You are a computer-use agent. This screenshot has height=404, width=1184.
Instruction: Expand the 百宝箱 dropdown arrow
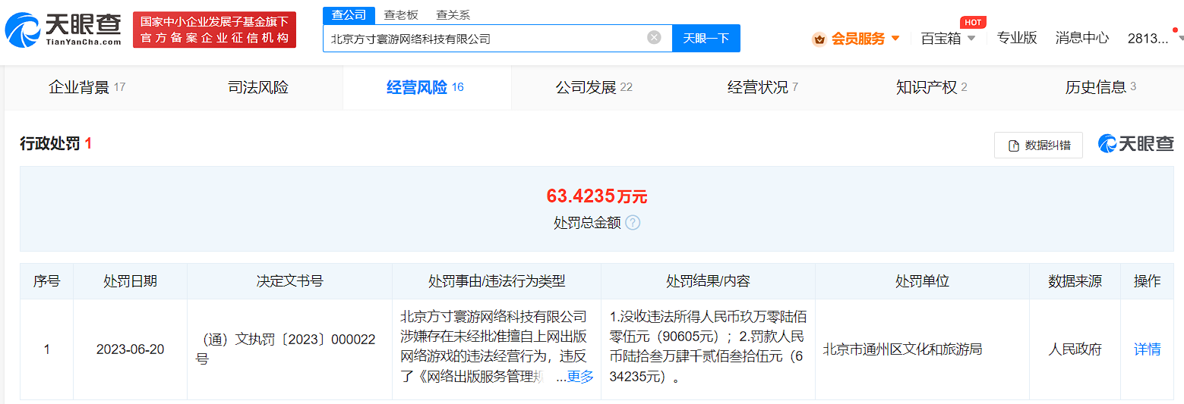point(971,39)
